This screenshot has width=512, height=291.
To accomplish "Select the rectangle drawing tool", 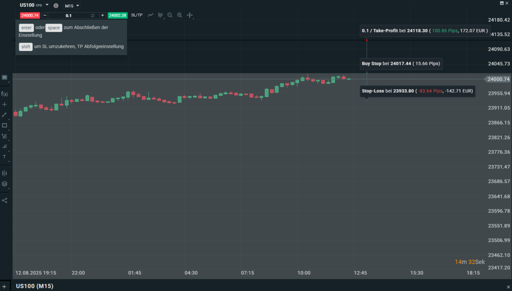I will pos(4,125).
